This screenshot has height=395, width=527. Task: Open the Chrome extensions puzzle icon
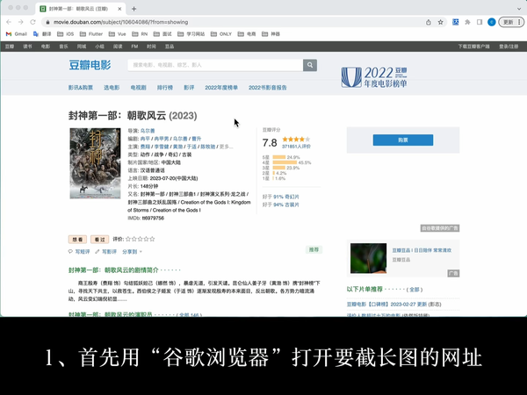tap(467, 22)
